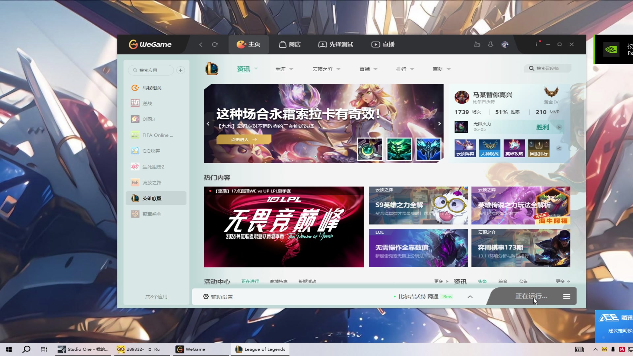Open the 云顶阵容 shortcut
The height and width of the screenshot is (356, 633).
coord(465,148)
